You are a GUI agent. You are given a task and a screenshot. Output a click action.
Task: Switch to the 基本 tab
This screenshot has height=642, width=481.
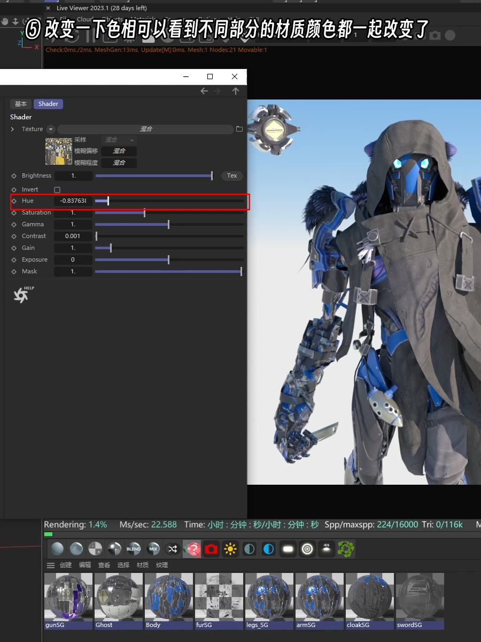pyautogui.click(x=20, y=104)
